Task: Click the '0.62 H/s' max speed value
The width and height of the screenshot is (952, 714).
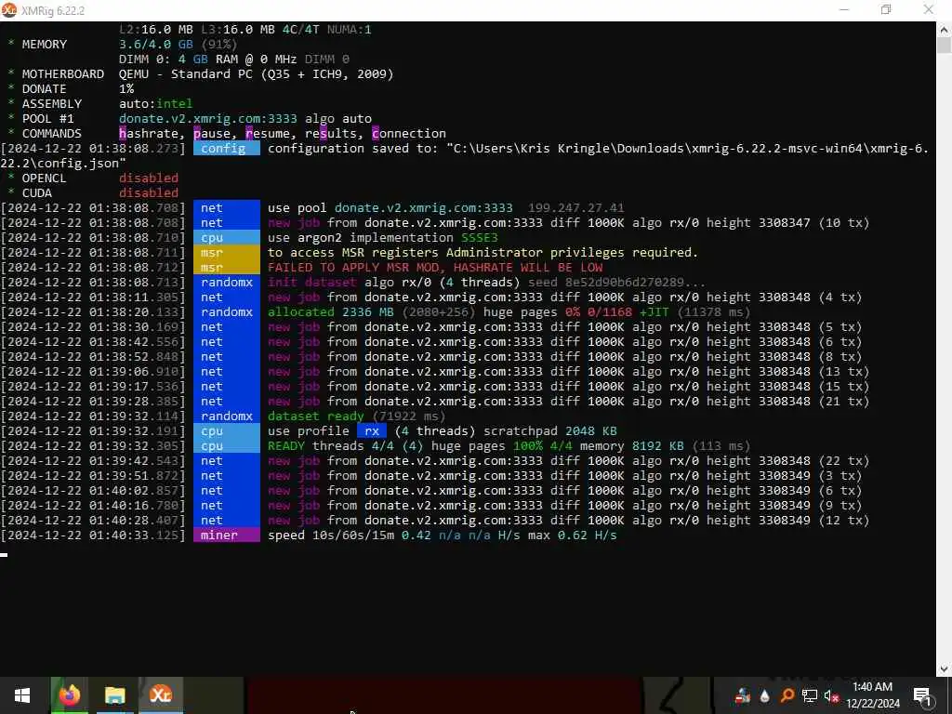Action: coord(588,535)
